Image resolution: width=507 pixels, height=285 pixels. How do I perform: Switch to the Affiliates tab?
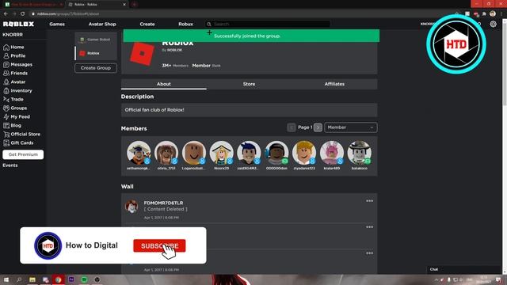[334, 84]
